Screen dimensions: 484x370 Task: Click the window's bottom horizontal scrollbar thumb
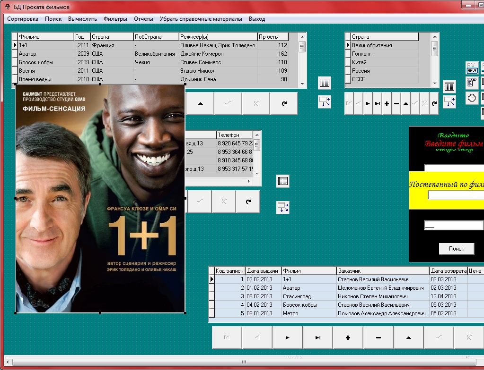coord(244,362)
